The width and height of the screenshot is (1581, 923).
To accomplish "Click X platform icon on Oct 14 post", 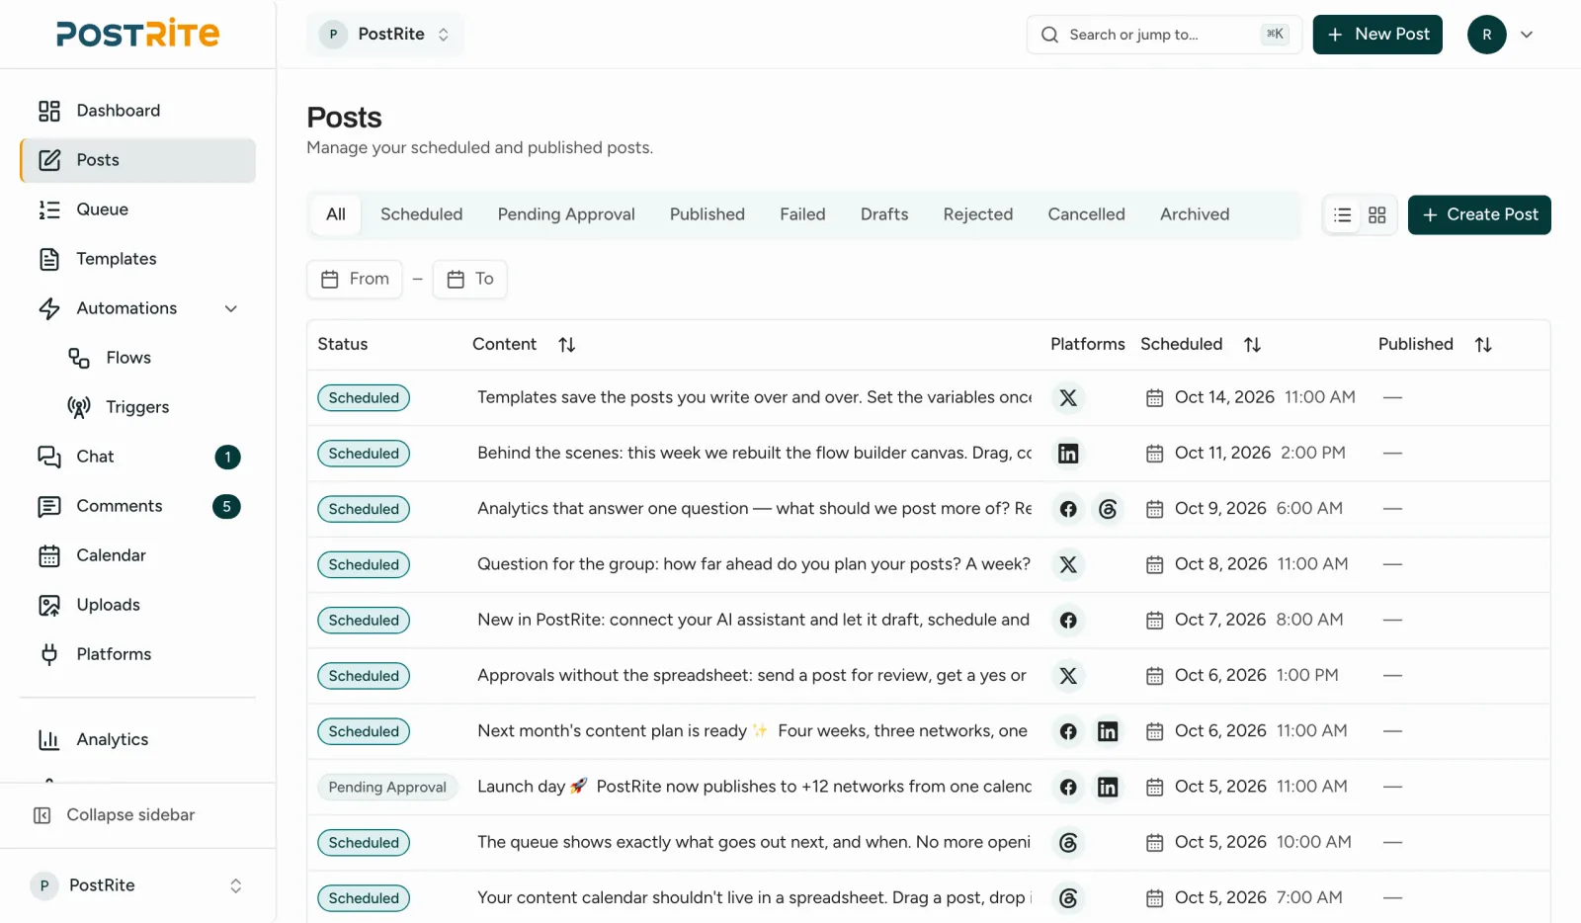I will click(x=1068, y=398).
